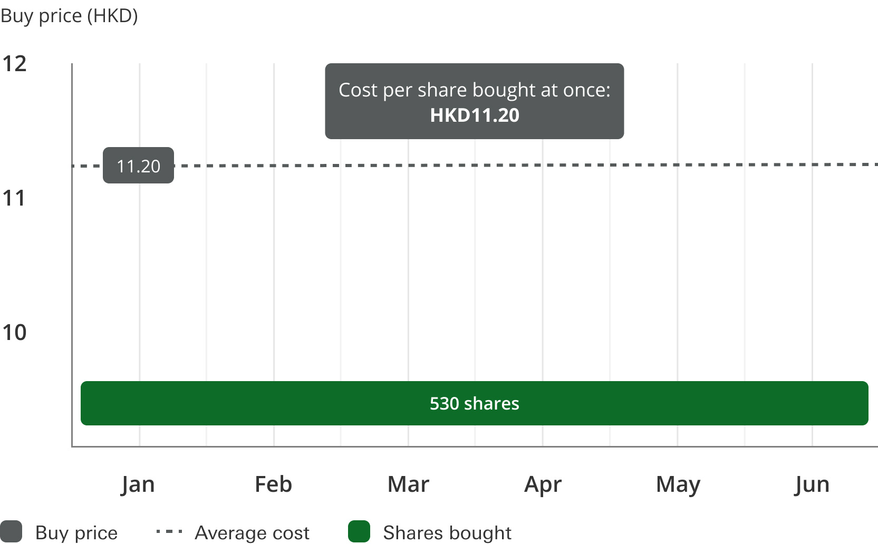Click the green Shares bought legend swatch
878x544 pixels.
(359, 531)
